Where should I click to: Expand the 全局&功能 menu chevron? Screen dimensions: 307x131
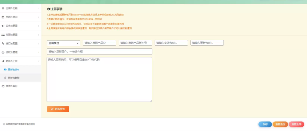point(39,8)
